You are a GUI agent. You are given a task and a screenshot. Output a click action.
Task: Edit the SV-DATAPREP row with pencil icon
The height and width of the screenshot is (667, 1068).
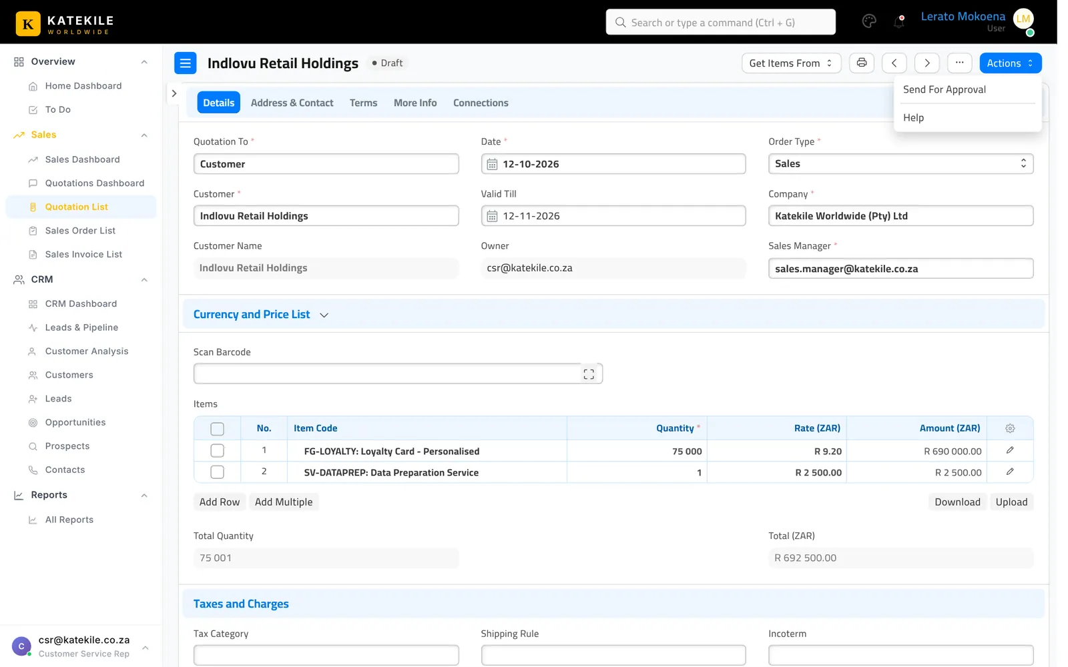(x=1010, y=472)
